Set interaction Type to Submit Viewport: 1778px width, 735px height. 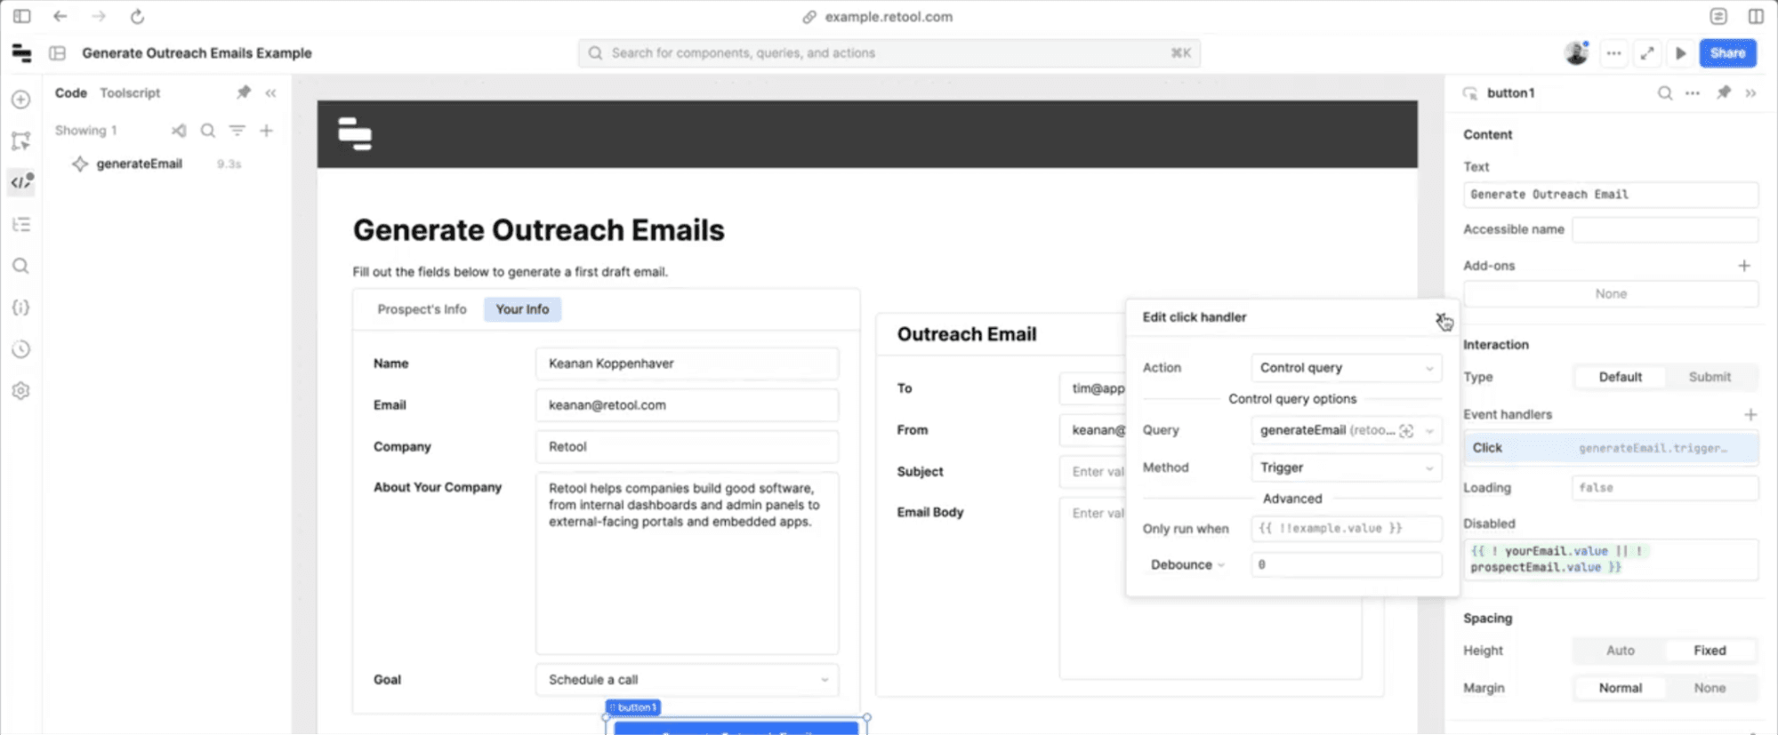(1709, 377)
